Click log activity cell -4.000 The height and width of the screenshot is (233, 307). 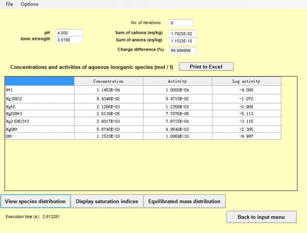coord(246,90)
